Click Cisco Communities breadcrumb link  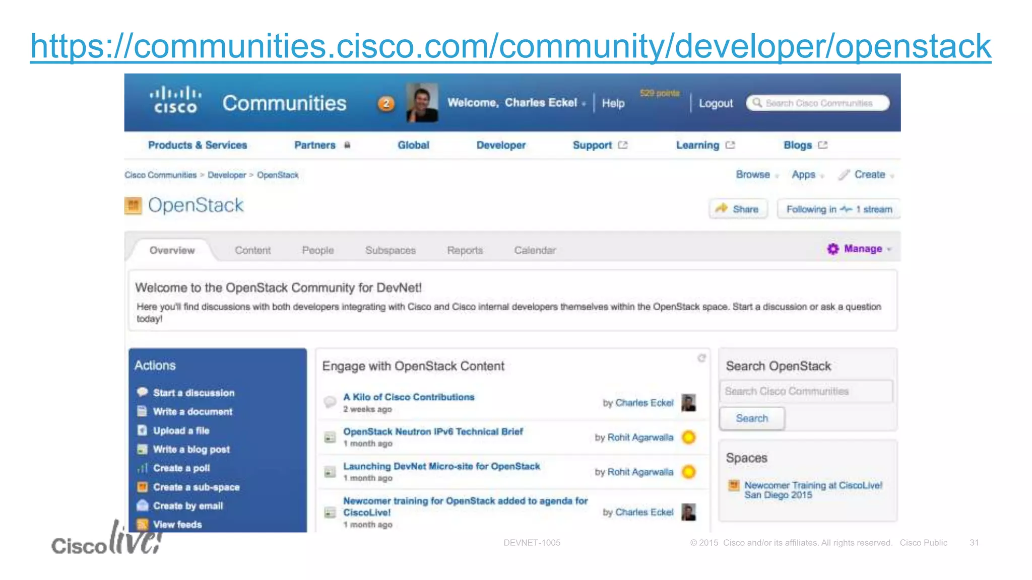point(160,175)
